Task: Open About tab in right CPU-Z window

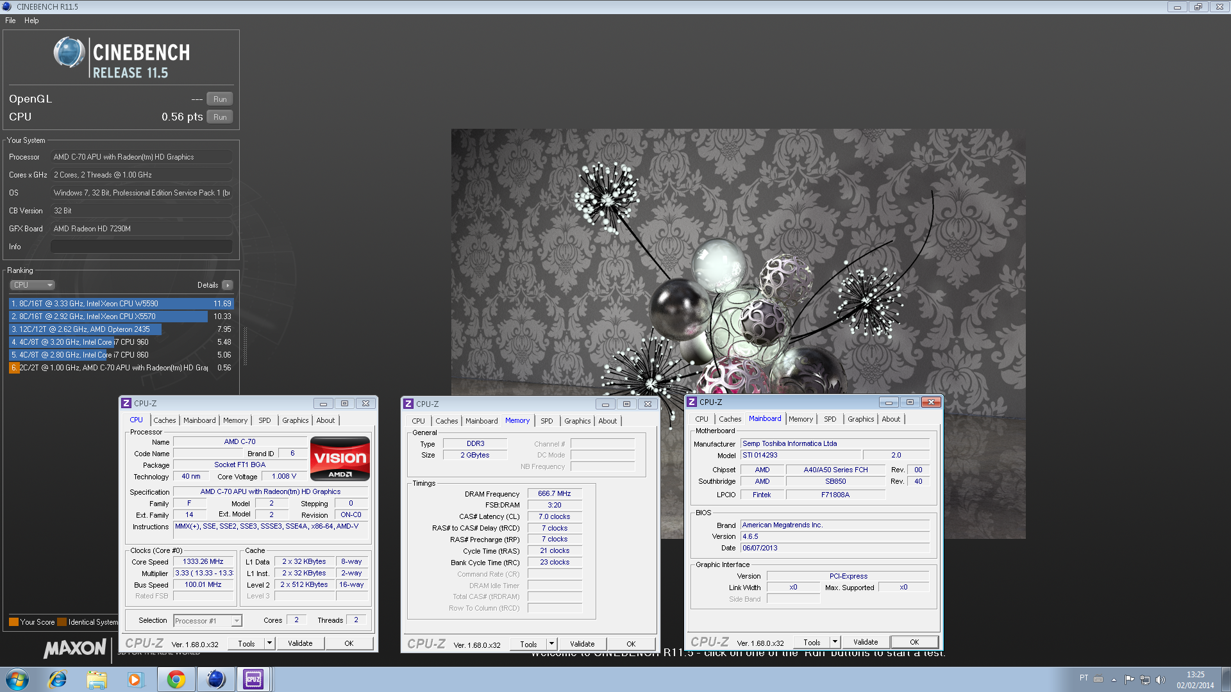Action: pos(891,419)
